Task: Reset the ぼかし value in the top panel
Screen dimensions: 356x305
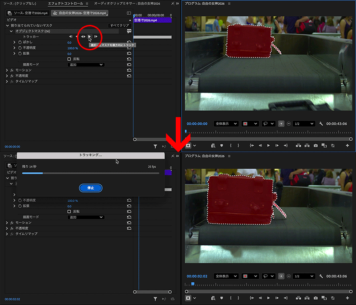Action: point(129,42)
